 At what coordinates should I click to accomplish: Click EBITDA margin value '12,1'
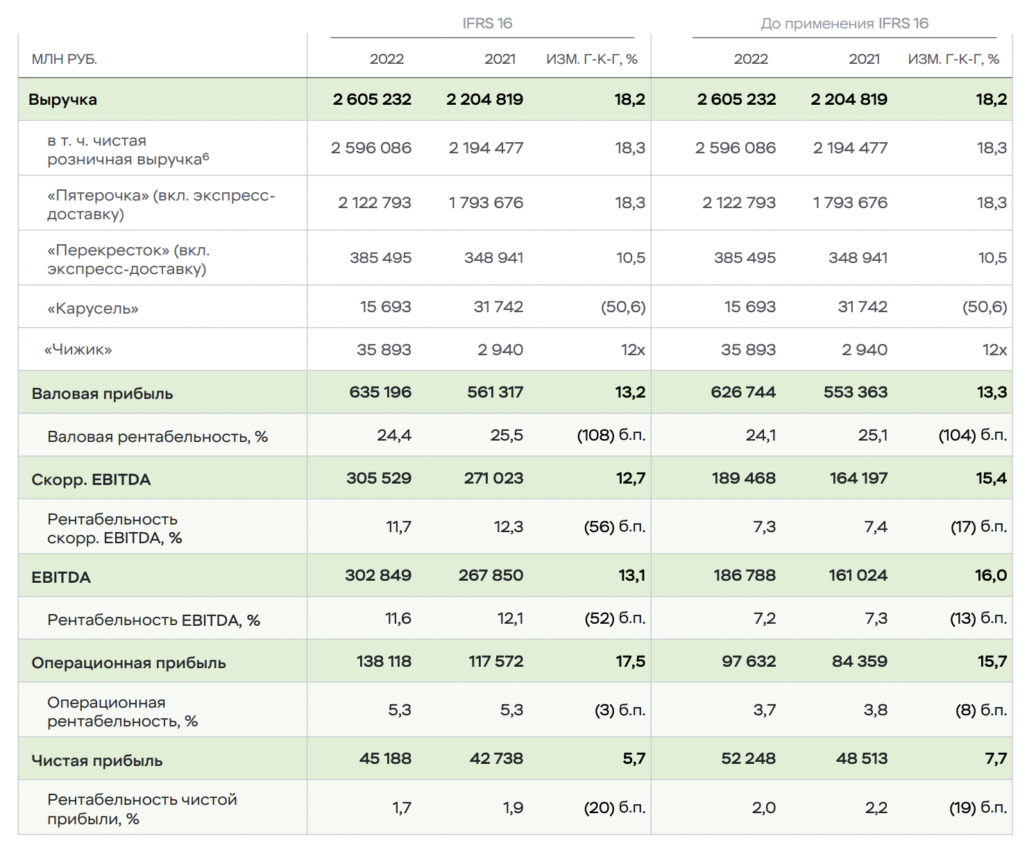(510, 618)
